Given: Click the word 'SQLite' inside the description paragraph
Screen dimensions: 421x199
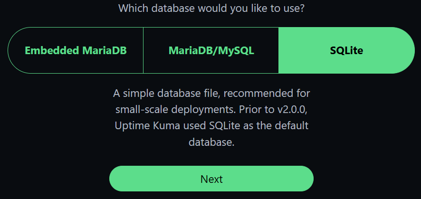Looking at the screenshot, I should 226,126.
